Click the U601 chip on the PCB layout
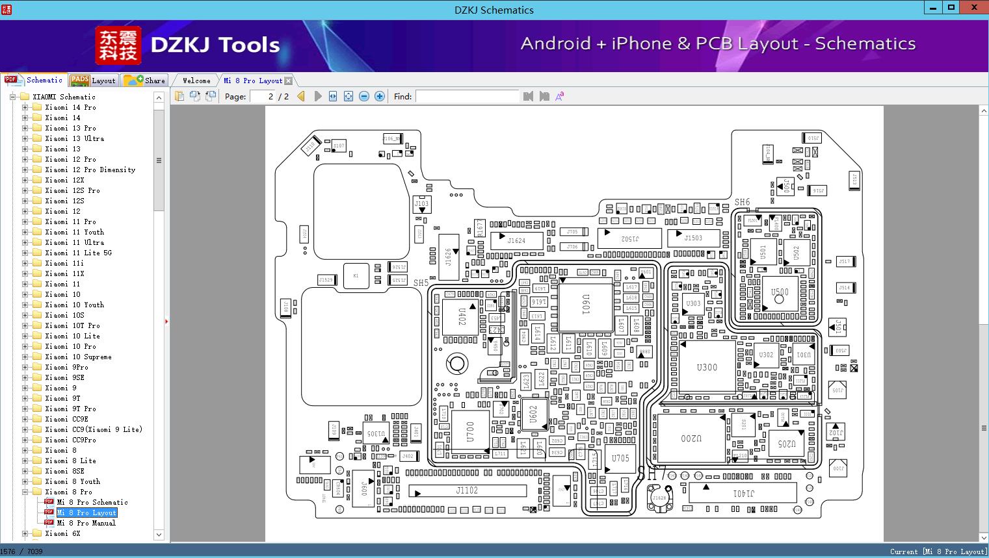Viewport: 989px width, 558px height. (586, 305)
